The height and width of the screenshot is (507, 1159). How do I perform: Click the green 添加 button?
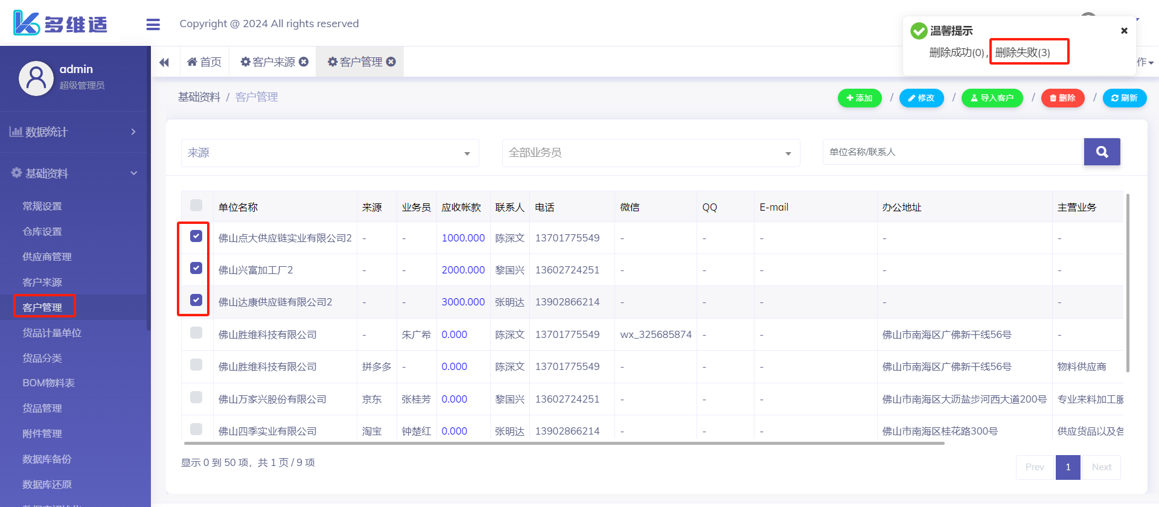click(x=860, y=98)
